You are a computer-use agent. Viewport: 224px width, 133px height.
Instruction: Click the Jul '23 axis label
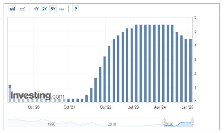click(x=133, y=107)
